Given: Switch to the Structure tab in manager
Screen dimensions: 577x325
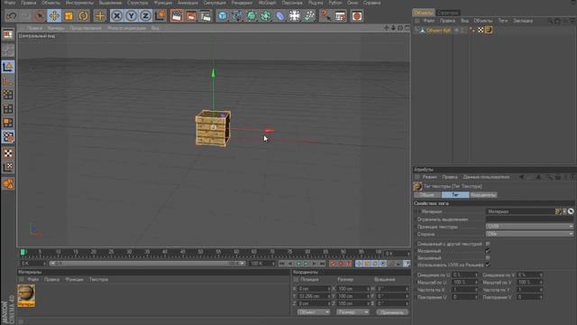Looking at the screenshot, I should click(448, 13).
